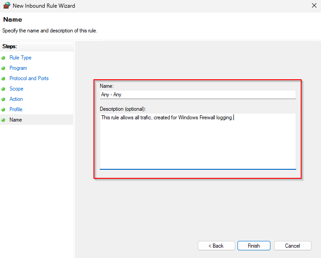Click the green bullet beside Protocol and Ports
The image size is (321, 258).
click(x=4, y=79)
